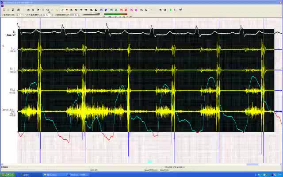Click the red flag marker icon
The height and width of the screenshot is (177, 283).
[x=67, y=10]
